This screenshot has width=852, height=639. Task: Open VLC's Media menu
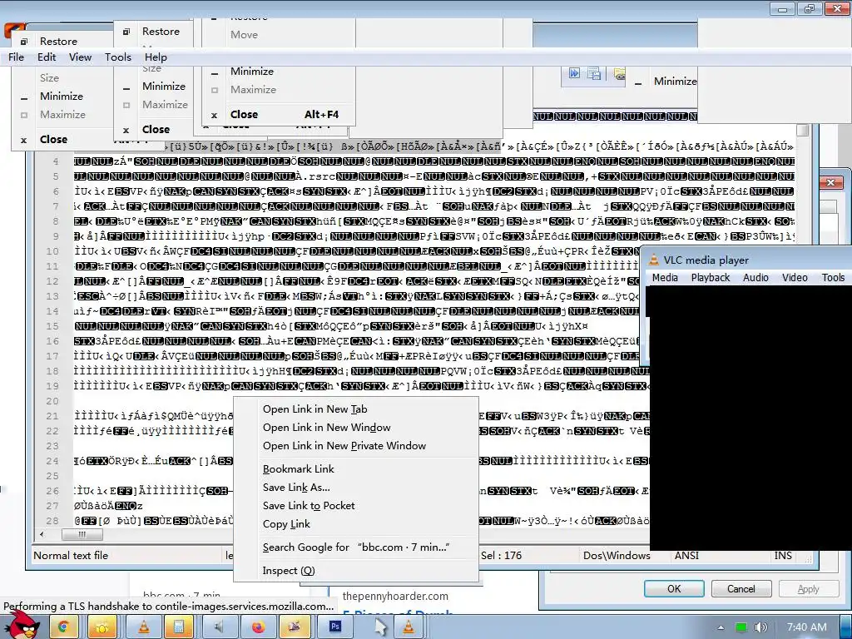click(665, 278)
